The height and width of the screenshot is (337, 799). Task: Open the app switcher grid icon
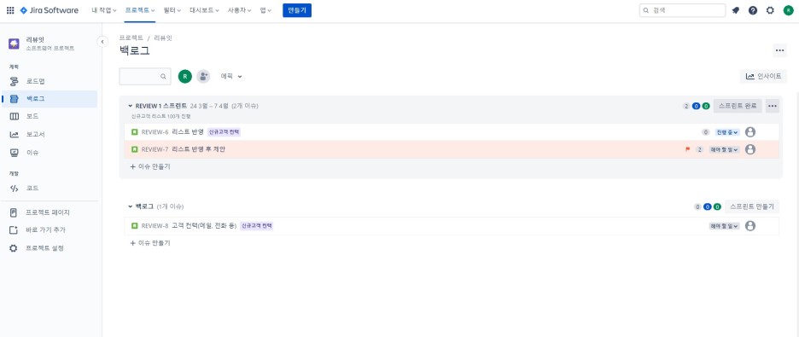click(x=10, y=10)
